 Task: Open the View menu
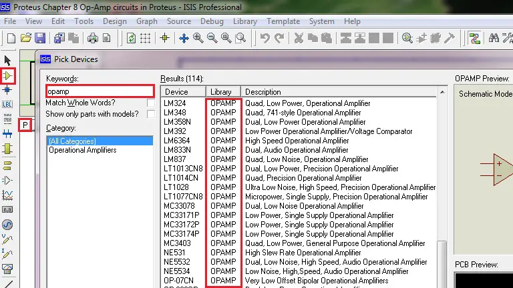click(x=33, y=21)
